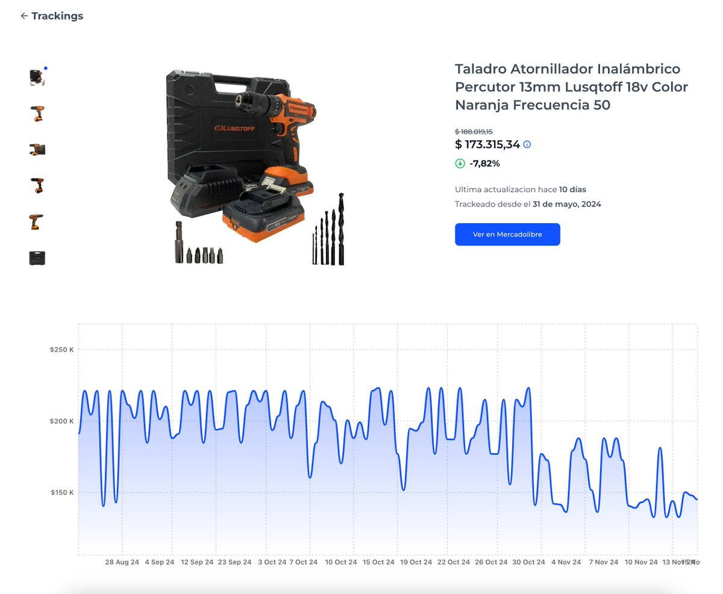Click the $250 K axis label
Screen dimensions: 723x594
coord(61,350)
